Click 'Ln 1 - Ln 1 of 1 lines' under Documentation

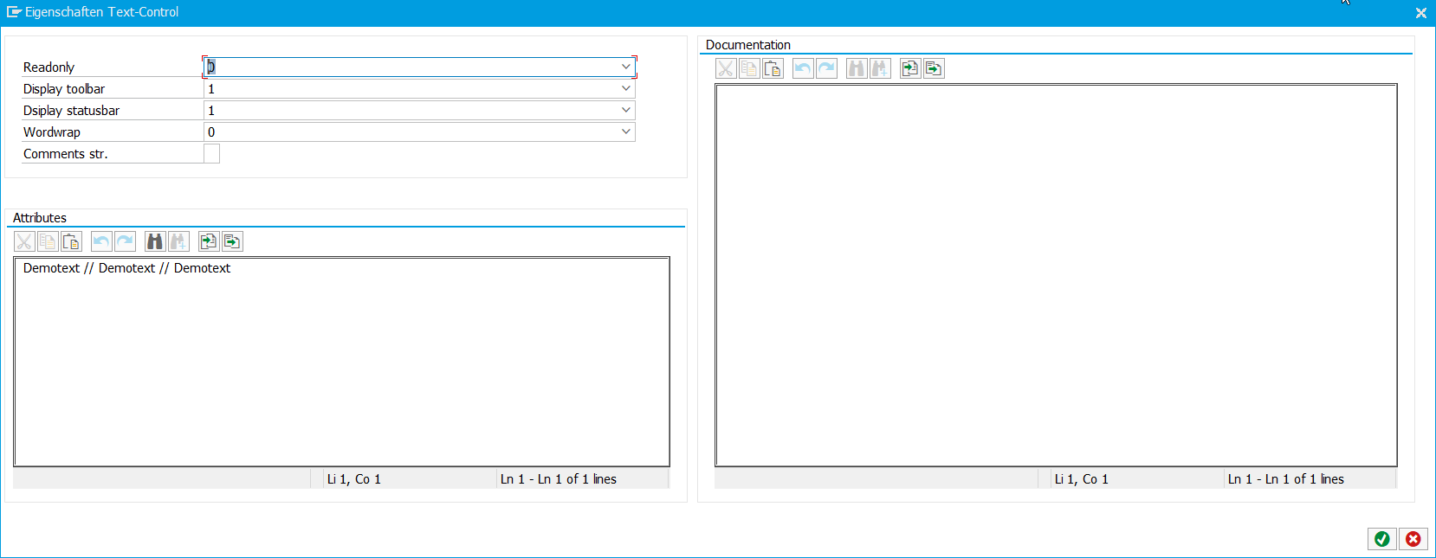(x=1286, y=479)
